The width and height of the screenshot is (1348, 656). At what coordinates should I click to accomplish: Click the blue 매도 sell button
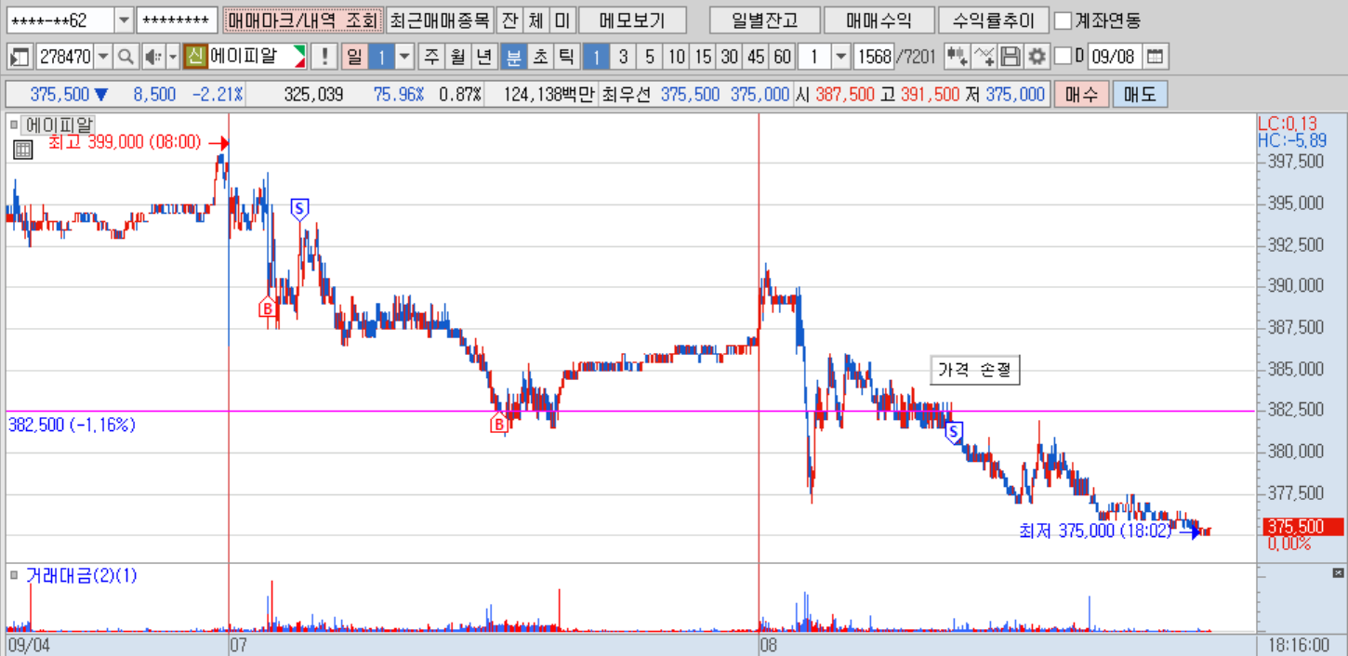(x=1140, y=94)
